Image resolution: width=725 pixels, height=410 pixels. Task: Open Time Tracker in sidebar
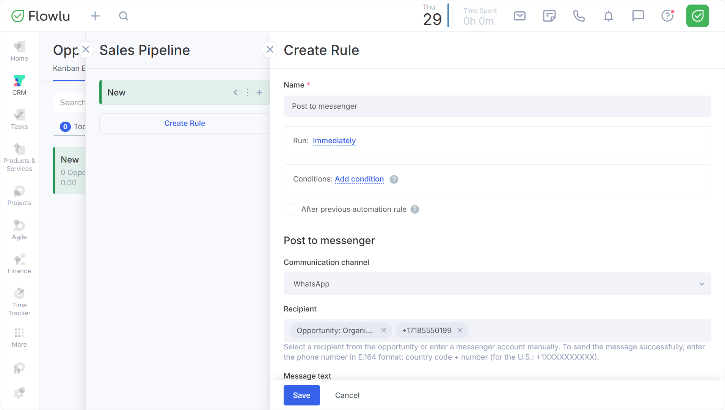tap(19, 302)
